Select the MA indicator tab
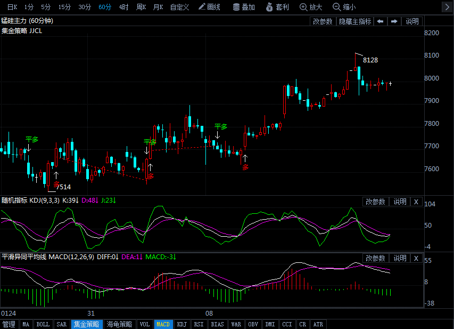 (x=26, y=324)
